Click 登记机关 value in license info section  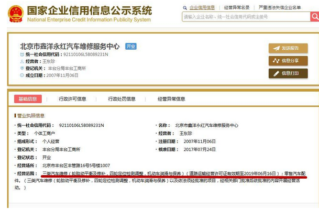61,150
